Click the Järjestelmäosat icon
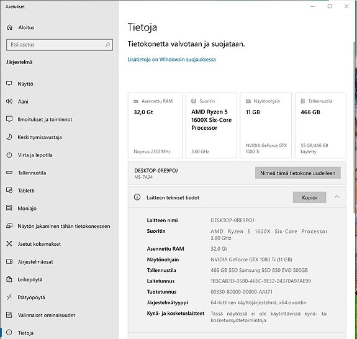The width and height of the screenshot is (357, 339). click(9, 261)
